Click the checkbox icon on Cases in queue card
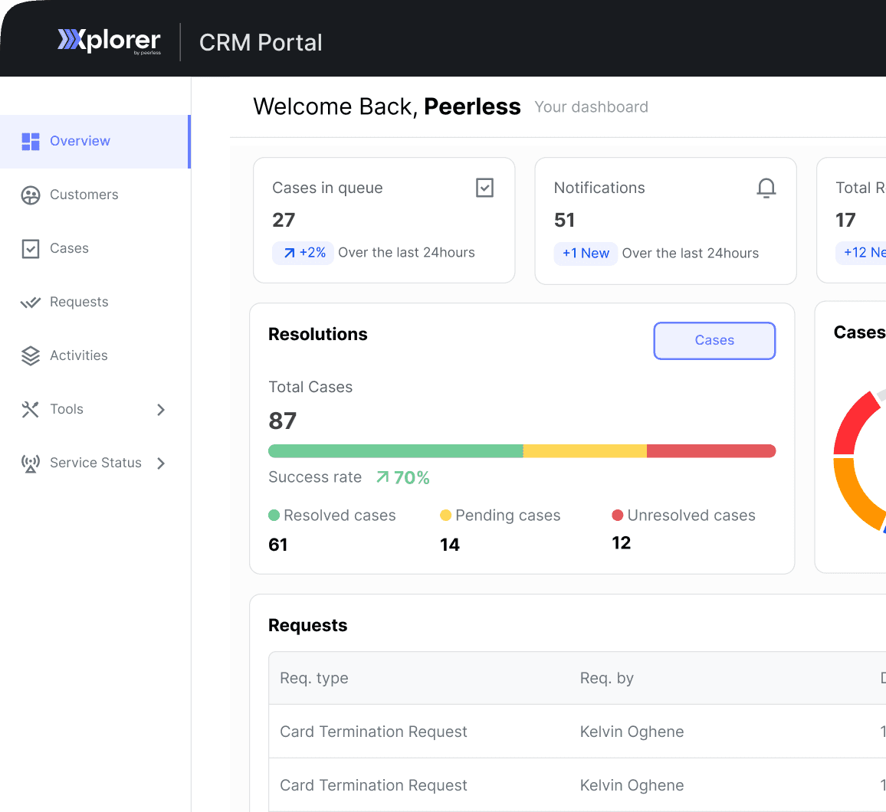This screenshot has width=886, height=812. (x=484, y=187)
